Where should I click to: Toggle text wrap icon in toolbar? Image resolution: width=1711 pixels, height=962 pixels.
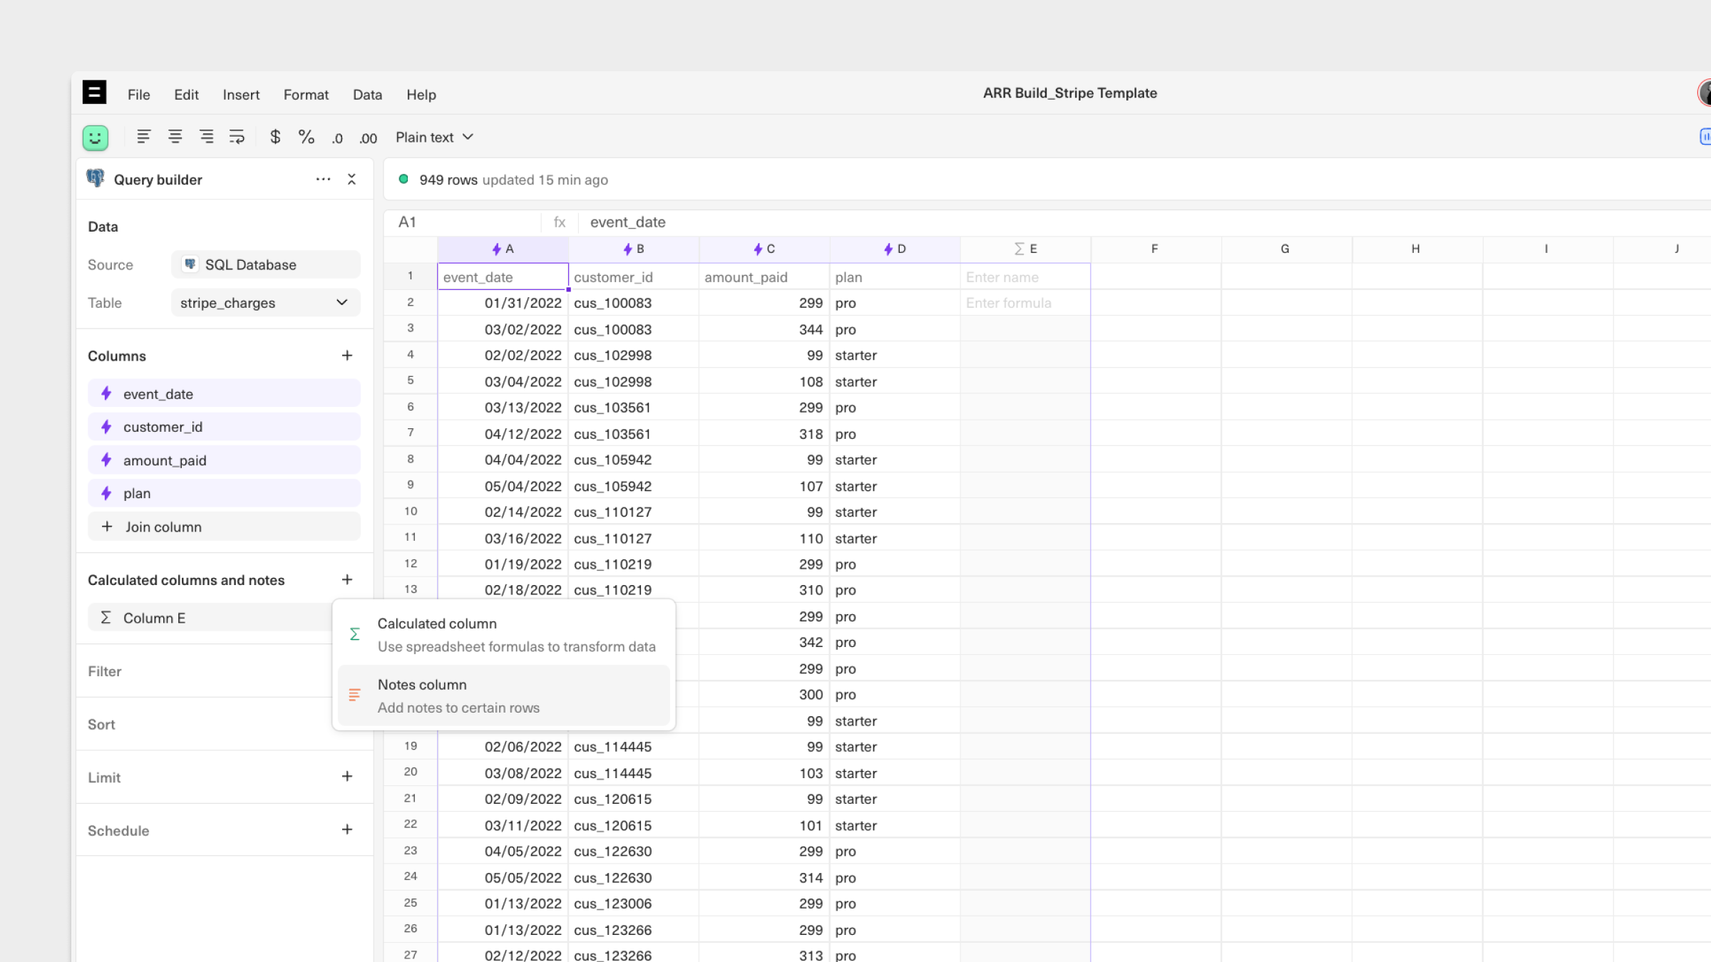(x=237, y=137)
